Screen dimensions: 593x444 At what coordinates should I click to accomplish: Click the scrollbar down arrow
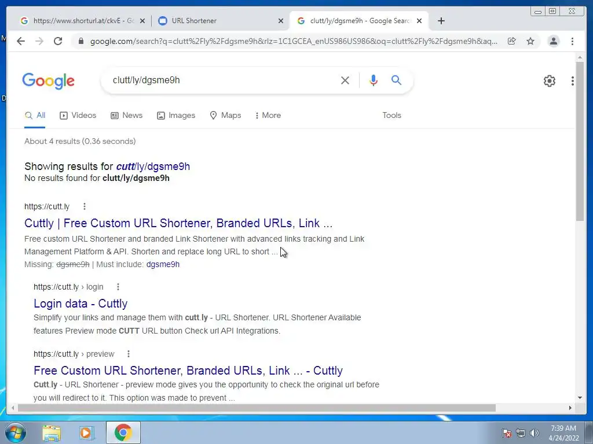pyautogui.click(x=580, y=398)
